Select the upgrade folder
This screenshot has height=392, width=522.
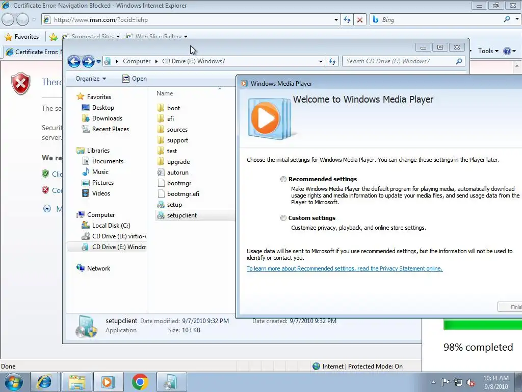click(x=173, y=162)
